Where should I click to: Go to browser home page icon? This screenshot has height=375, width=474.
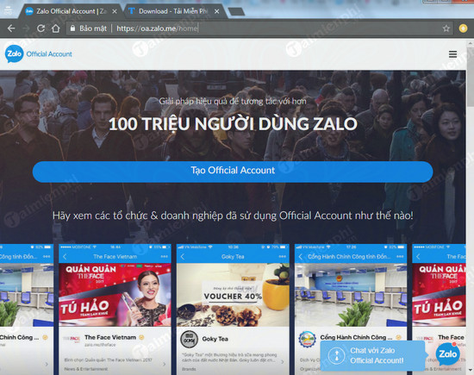pyautogui.click(x=56, y=28)
